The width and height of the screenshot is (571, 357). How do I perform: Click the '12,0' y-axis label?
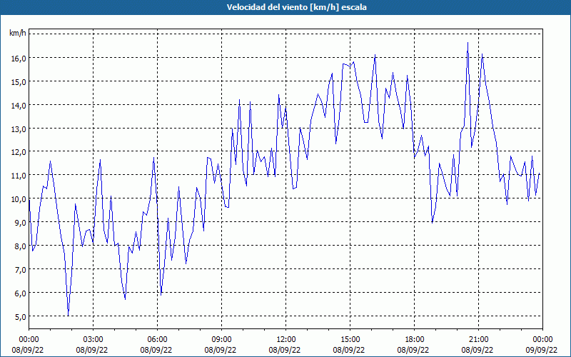click(x=19, y=152)
